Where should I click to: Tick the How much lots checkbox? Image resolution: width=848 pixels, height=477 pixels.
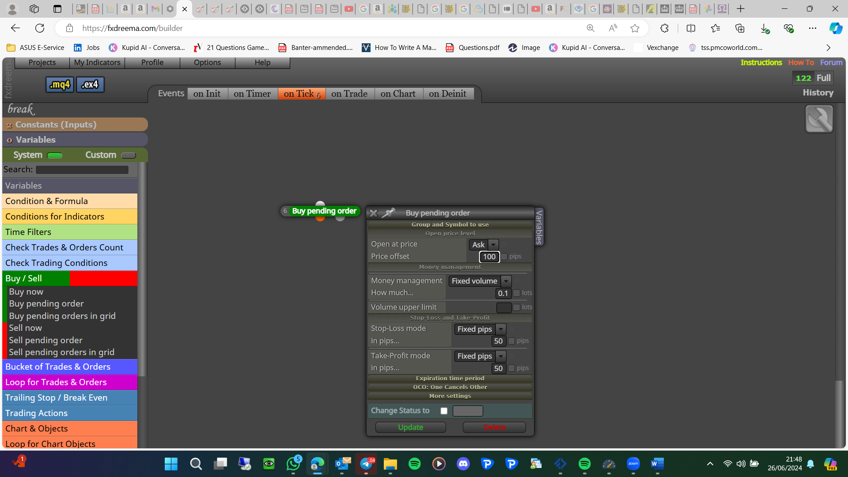[516, 293]
